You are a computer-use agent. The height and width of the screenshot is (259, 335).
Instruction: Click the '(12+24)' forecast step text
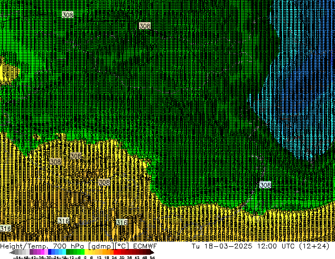(x=314, y=246)
